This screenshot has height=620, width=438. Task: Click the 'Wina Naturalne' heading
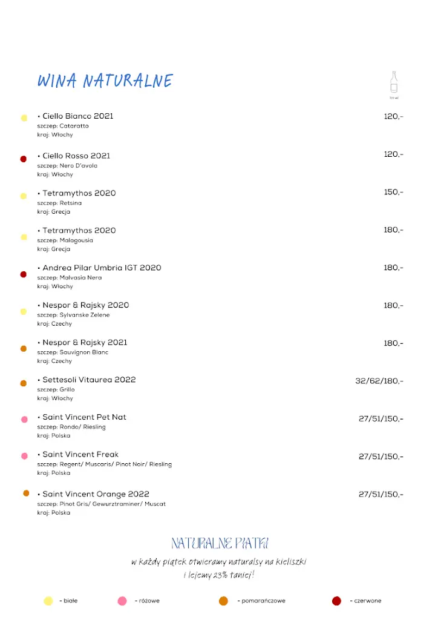tap(105, 81)
